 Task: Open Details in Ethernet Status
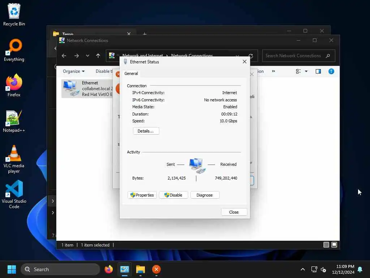point(146,131)
